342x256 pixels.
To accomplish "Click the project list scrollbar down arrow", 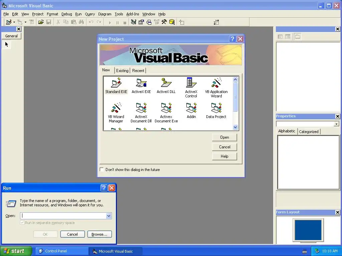I will click(x=235, y=127).
